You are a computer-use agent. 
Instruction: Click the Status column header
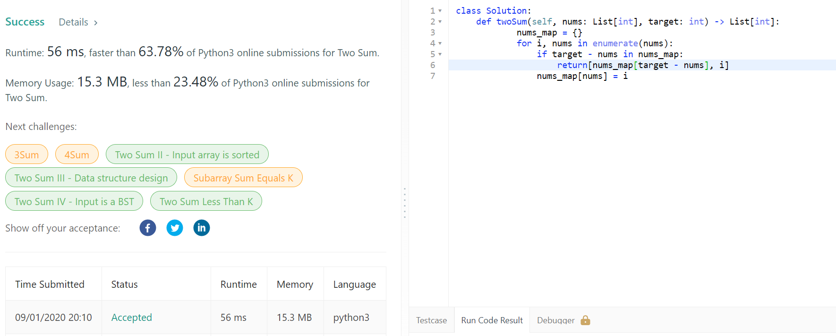pyautogui.click(x=124, y=284)
